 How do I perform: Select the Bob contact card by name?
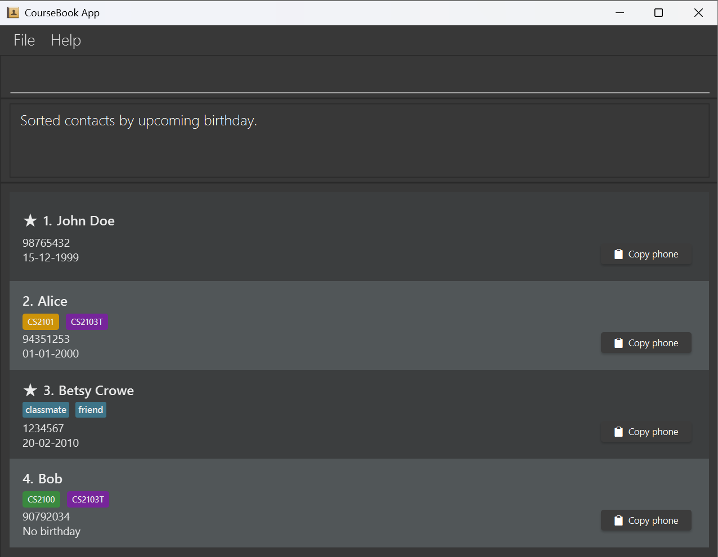(x=50, y=479)
